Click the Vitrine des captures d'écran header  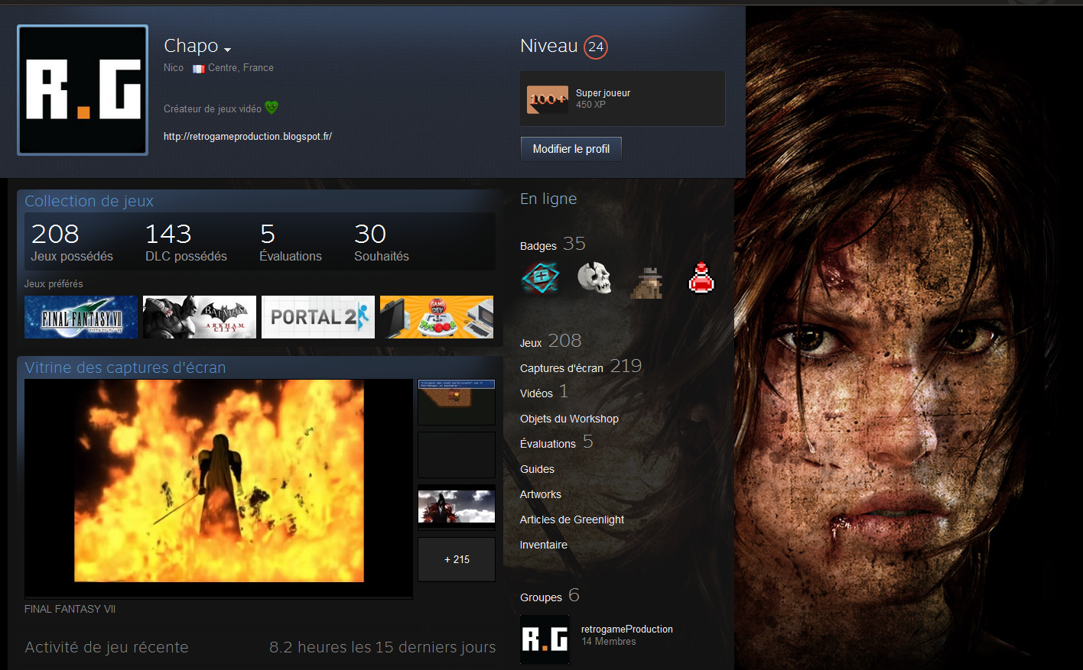pos(125,367)
